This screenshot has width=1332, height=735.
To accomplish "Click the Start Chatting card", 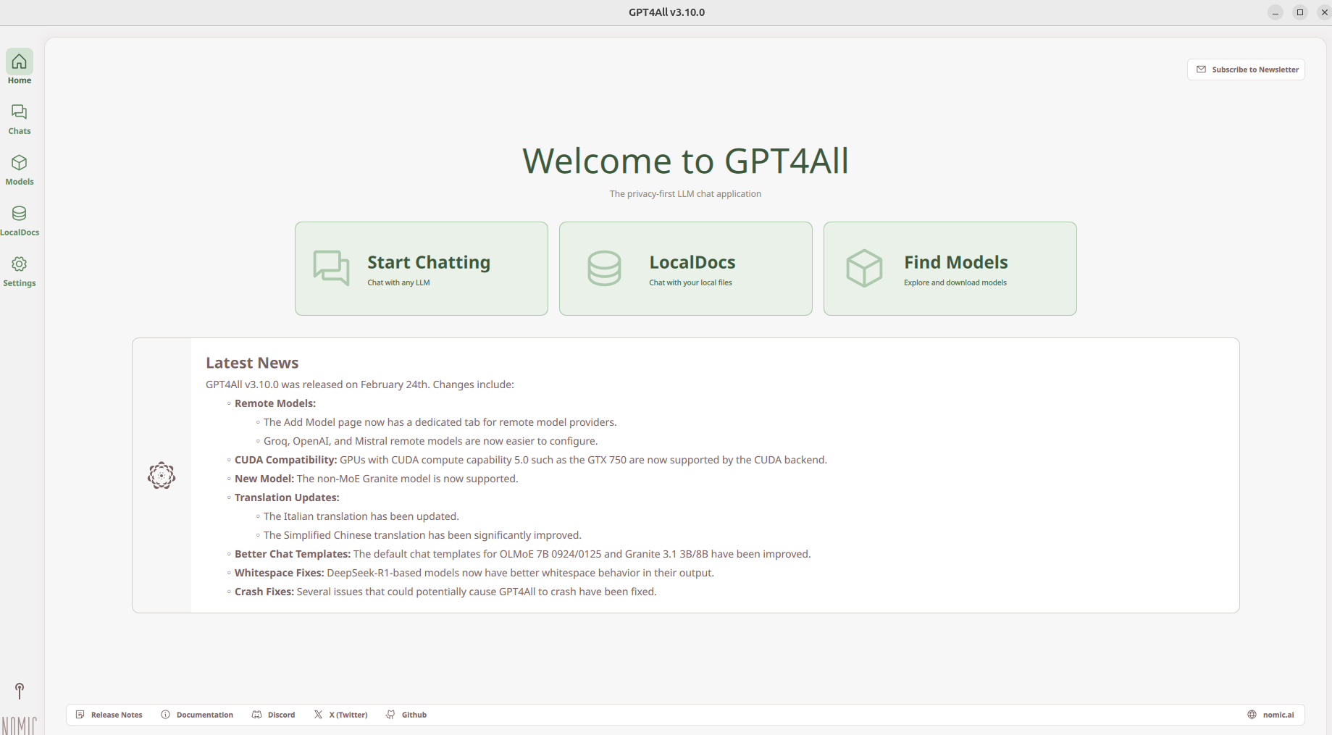I will coord(421,269).
